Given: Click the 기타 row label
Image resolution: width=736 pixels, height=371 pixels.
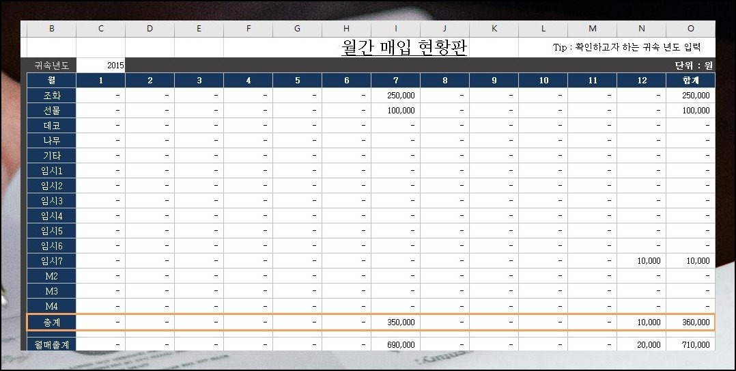Looking at the screenshot, I should [x=52, y=156].
